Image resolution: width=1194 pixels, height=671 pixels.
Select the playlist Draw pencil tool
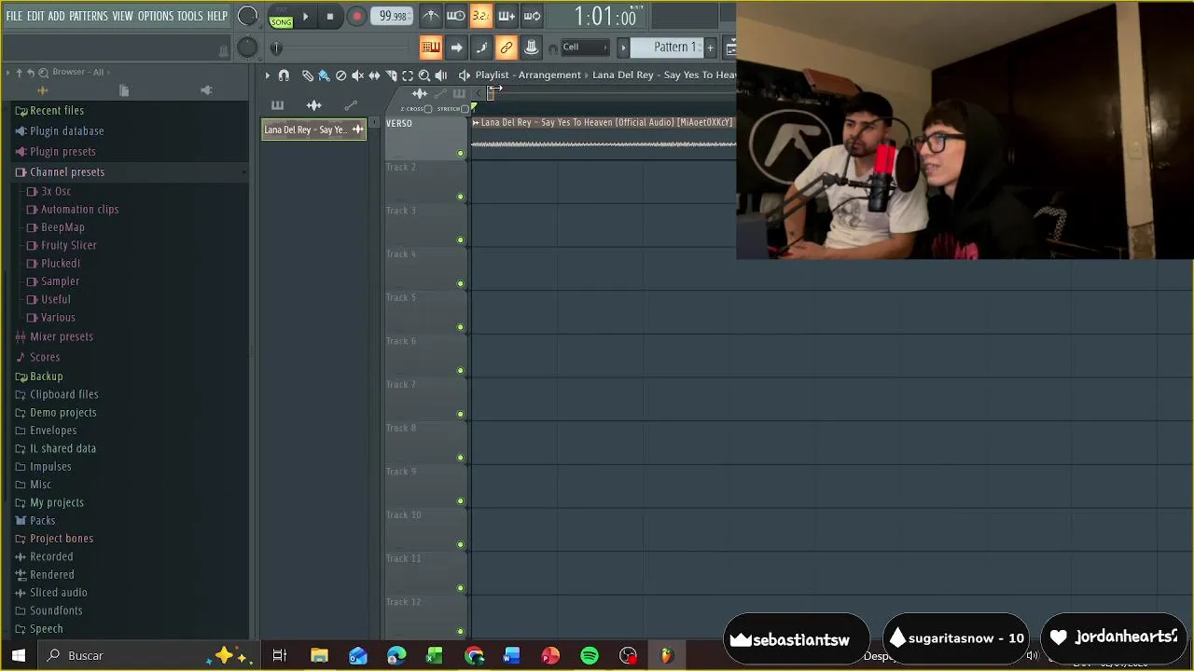click(308, 75)
